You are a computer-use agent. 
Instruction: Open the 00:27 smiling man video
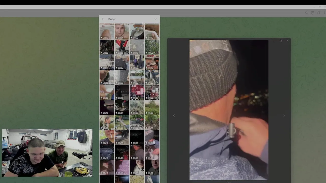tap(137, 167)
